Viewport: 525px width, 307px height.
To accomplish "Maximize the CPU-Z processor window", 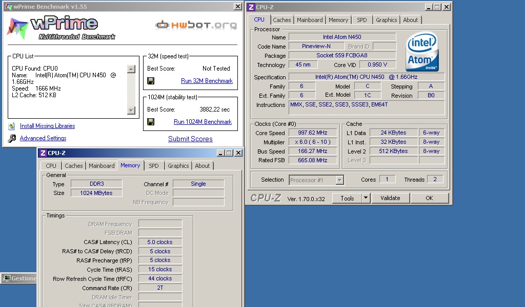I will 437,7.
